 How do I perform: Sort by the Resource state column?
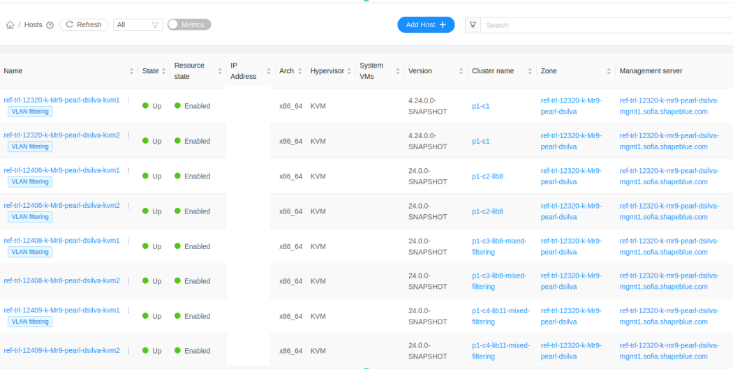pyautogui.click(x=220, y=71)
